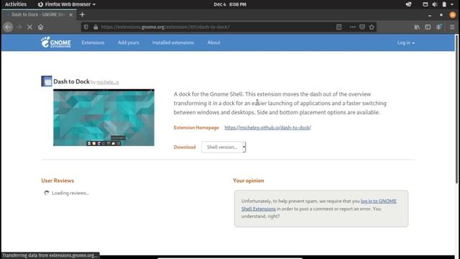Click the Dash to Dock title
The height and width of the screenshot is (259, 460).
71,81
